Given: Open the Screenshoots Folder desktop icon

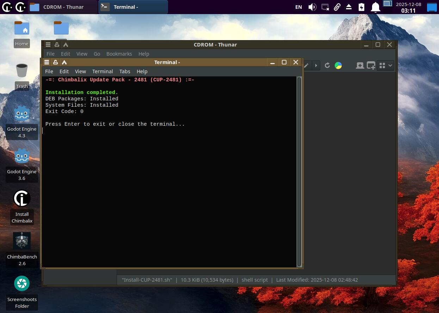Looking at the screenshot, I should point(22,283).
